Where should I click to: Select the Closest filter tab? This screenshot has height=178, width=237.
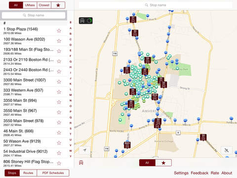pyautogui.click(x=44, y=5)
